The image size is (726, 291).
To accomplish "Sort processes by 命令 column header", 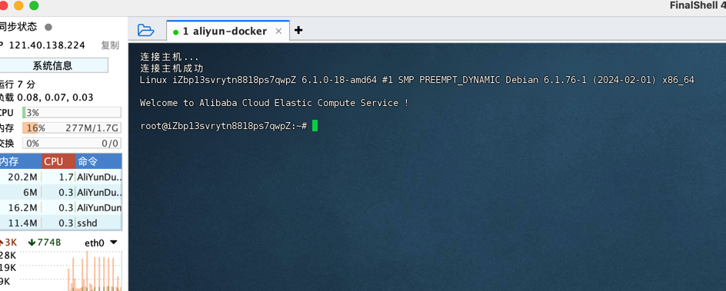I will point(98,162).
